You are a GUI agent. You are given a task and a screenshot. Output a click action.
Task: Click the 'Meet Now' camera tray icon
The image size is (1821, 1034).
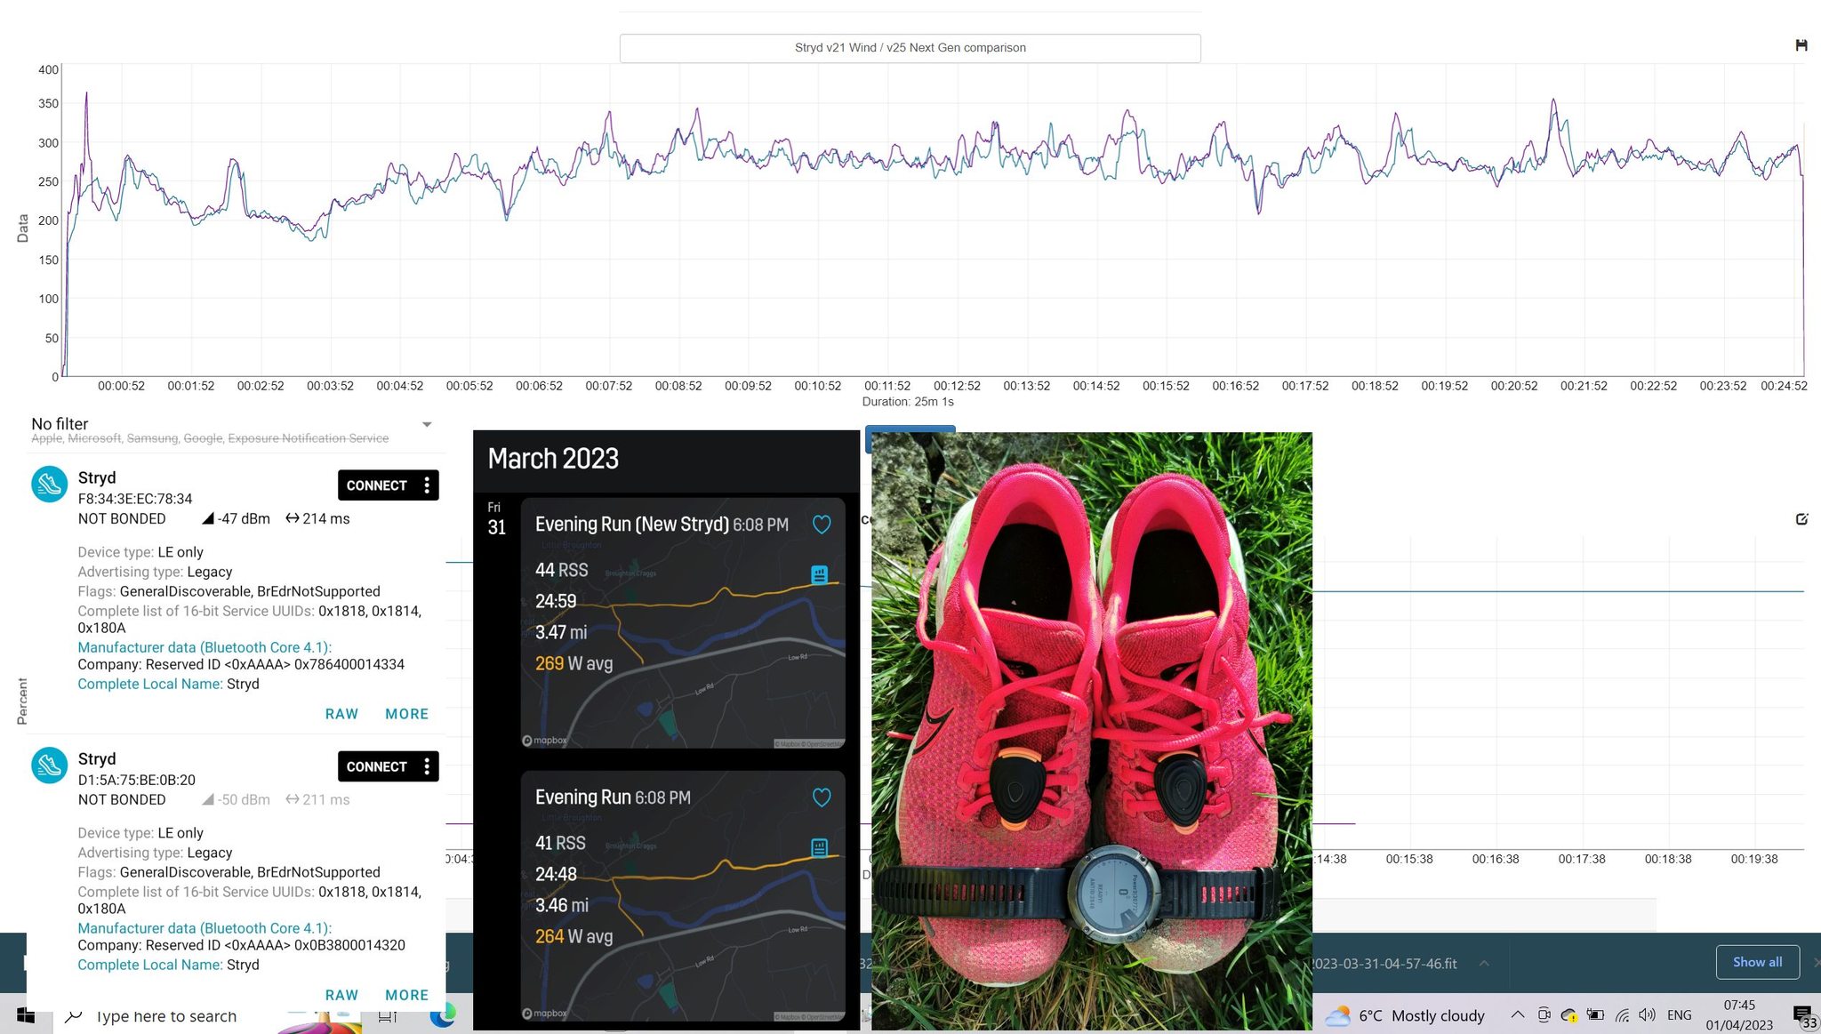[1544, 1014]
